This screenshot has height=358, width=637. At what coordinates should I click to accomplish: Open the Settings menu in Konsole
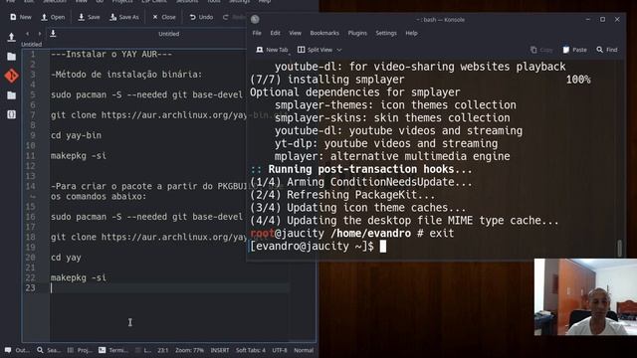pos(386,33)
